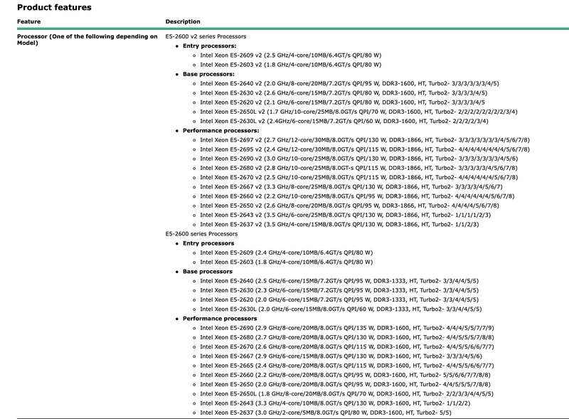Select the E5-2630 (2.3 GHz/6-core) line

pyautogui.click(x=339, y=290)
